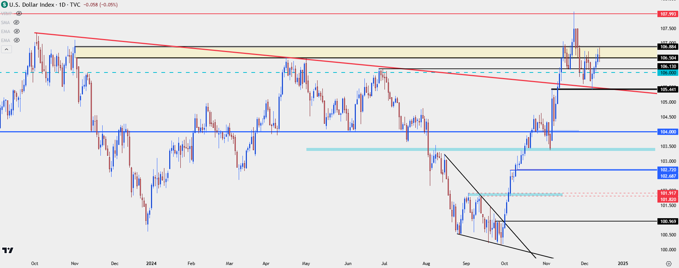The width and height of the screenshot is (679, 268).
Task: Open chart settings gear icon in the bottom-right corner
Action: 669,264
